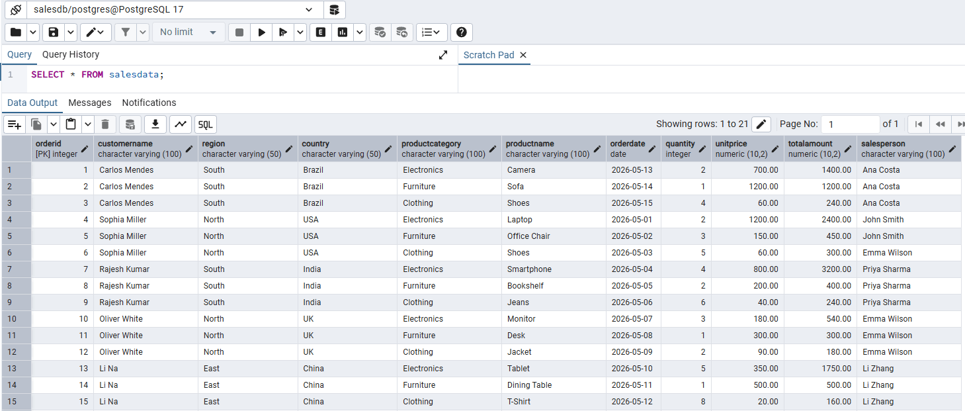
Task: Expand the filter options dropdown arrow
Action: tap(143, 32)
